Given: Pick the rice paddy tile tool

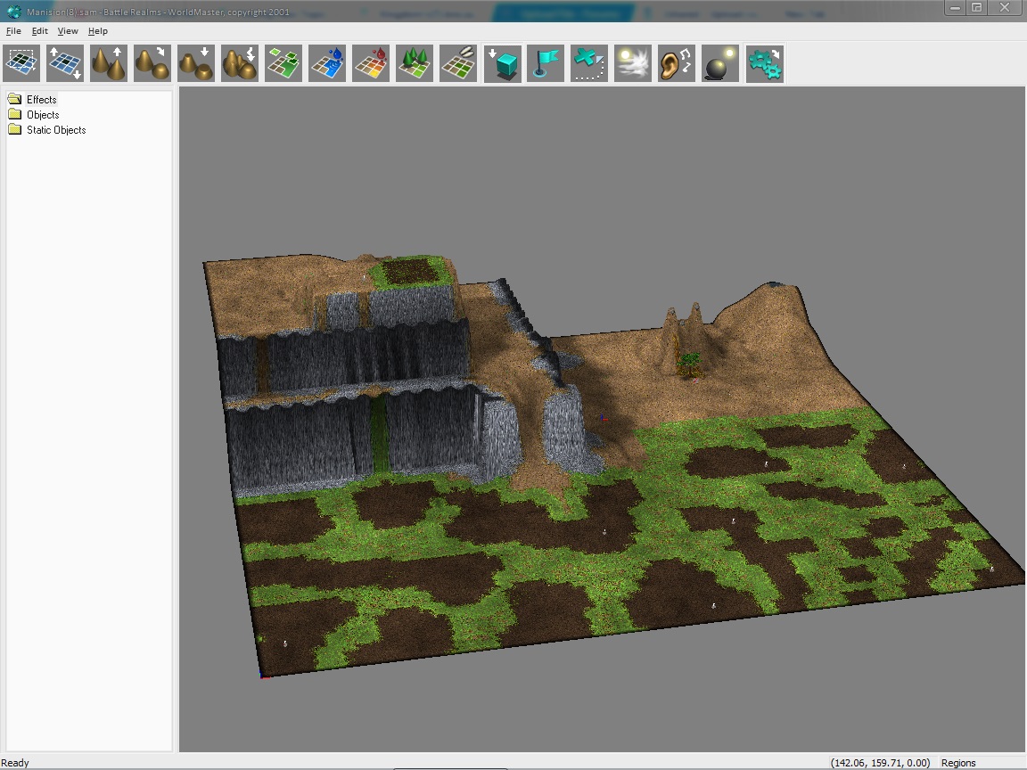Looking at the screenshot, I should coord(458,63).
